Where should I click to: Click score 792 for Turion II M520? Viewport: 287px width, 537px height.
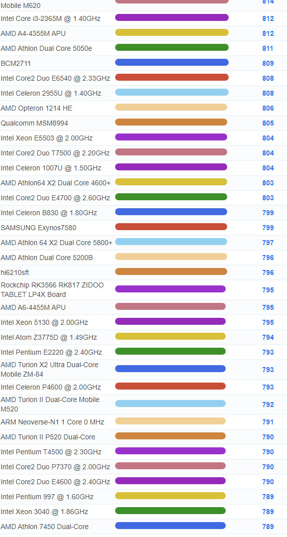[268, 405]
